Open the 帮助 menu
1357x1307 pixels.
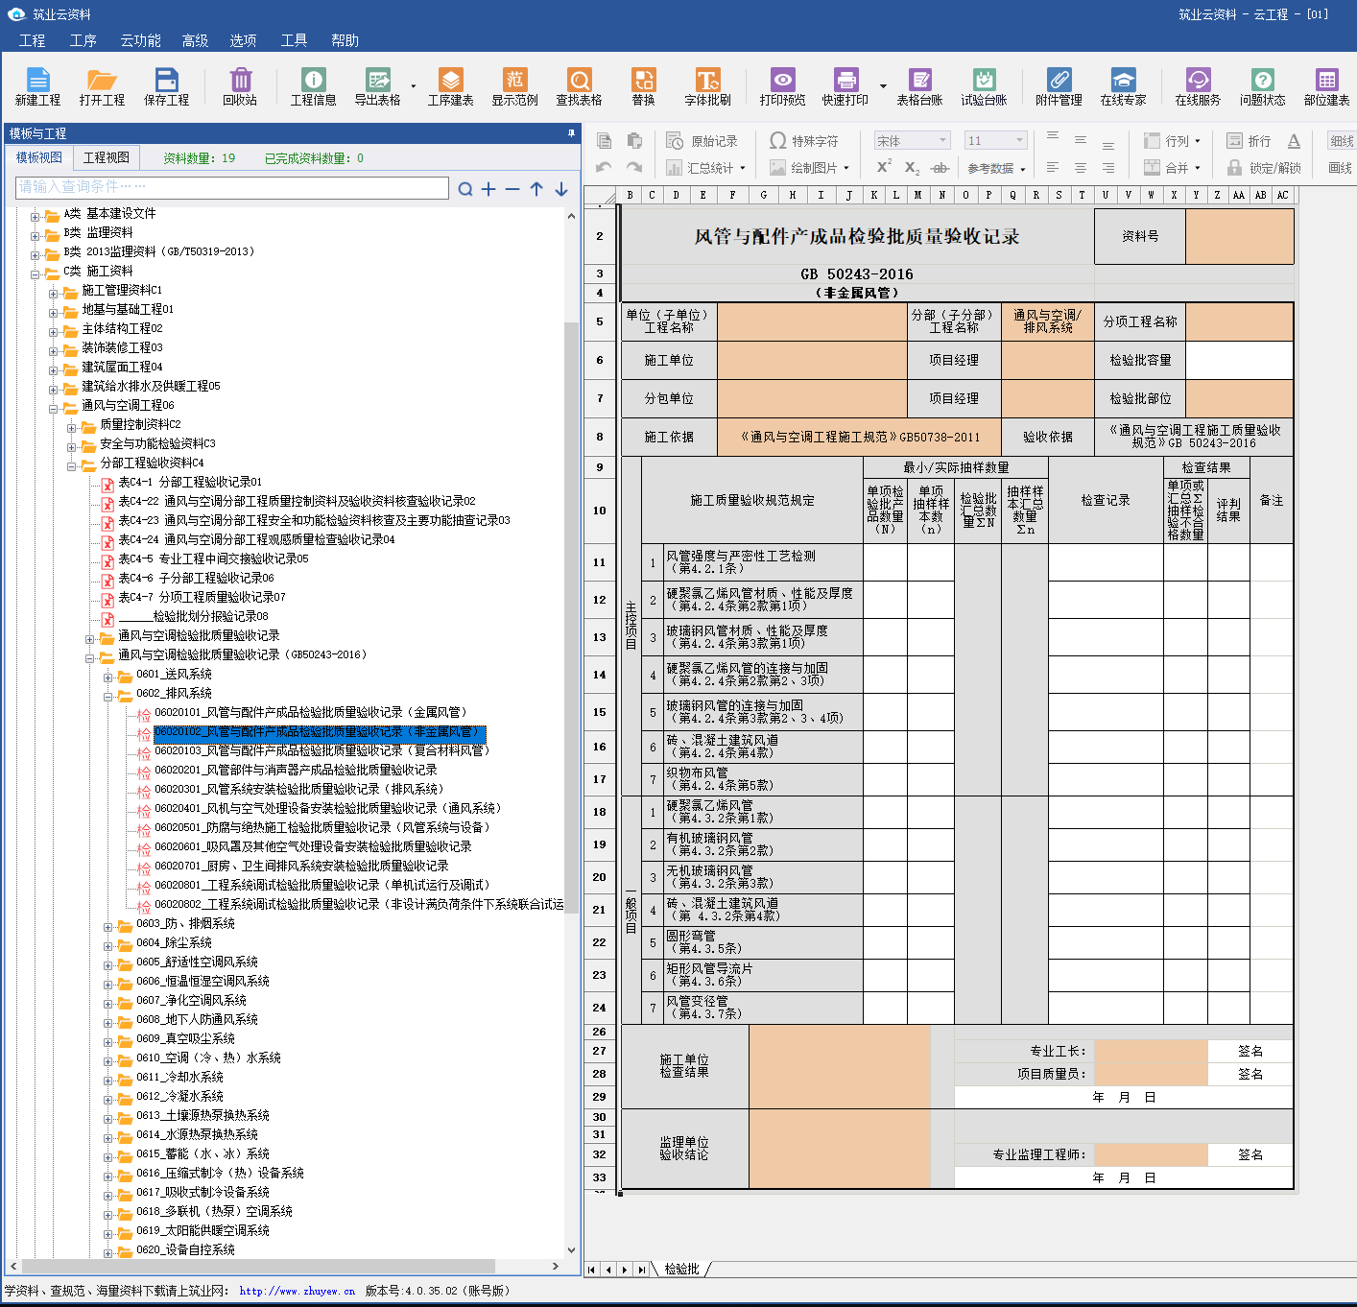coord(345,40)
